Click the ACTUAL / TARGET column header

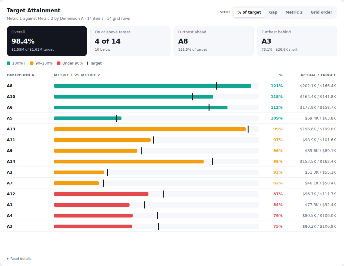click(318, 75)
